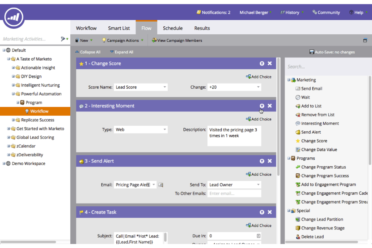
Task: Select the Add to List action
Action: (298, 106)
